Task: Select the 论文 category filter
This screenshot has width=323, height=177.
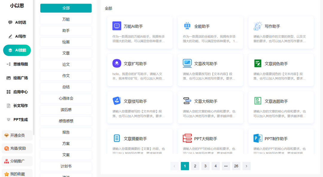Action: (65, 64)
